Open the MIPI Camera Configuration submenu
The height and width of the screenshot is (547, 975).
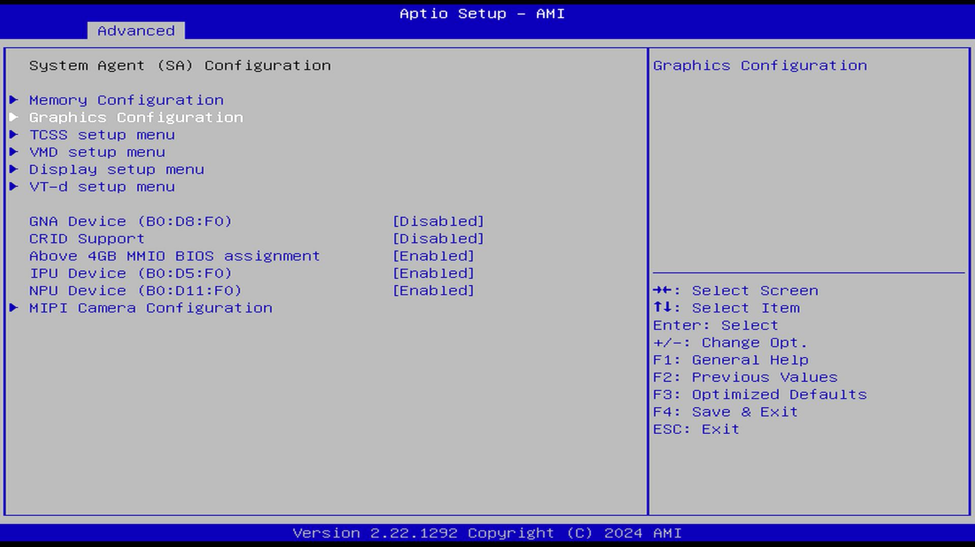tap(151, 308)
